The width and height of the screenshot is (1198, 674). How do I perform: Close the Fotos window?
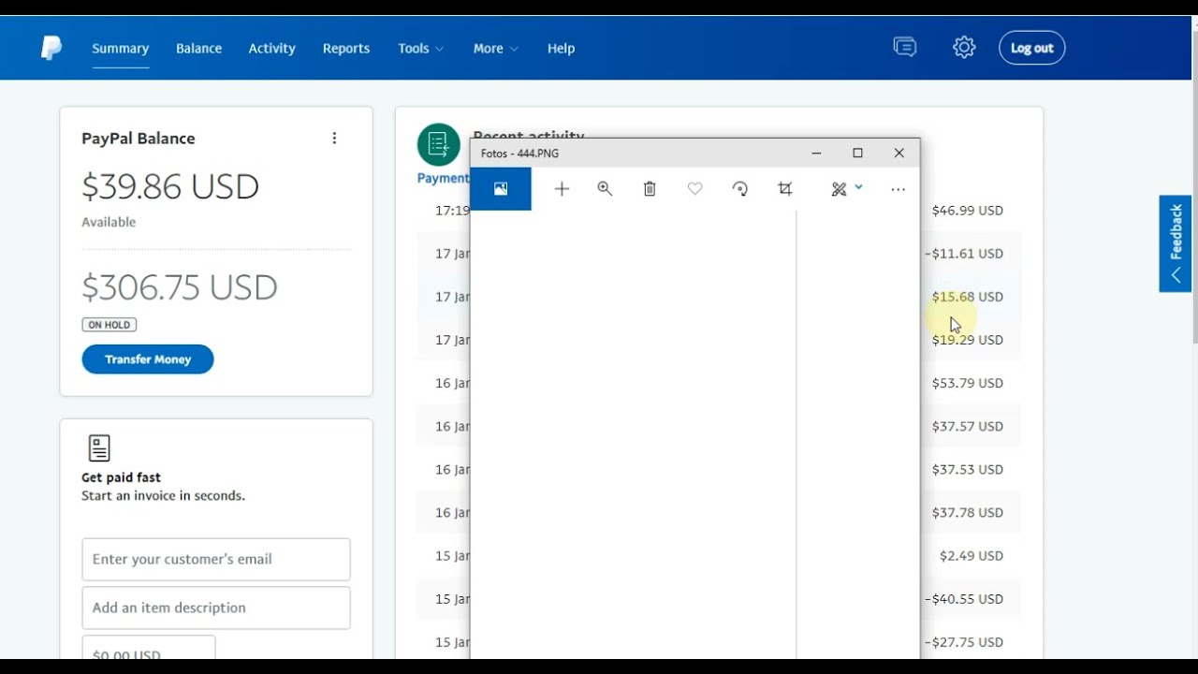(x=898, y=153)
